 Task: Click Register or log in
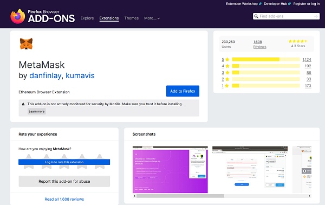coord(307,4)
